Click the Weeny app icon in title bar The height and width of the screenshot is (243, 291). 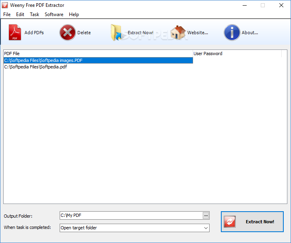[5, 5]
